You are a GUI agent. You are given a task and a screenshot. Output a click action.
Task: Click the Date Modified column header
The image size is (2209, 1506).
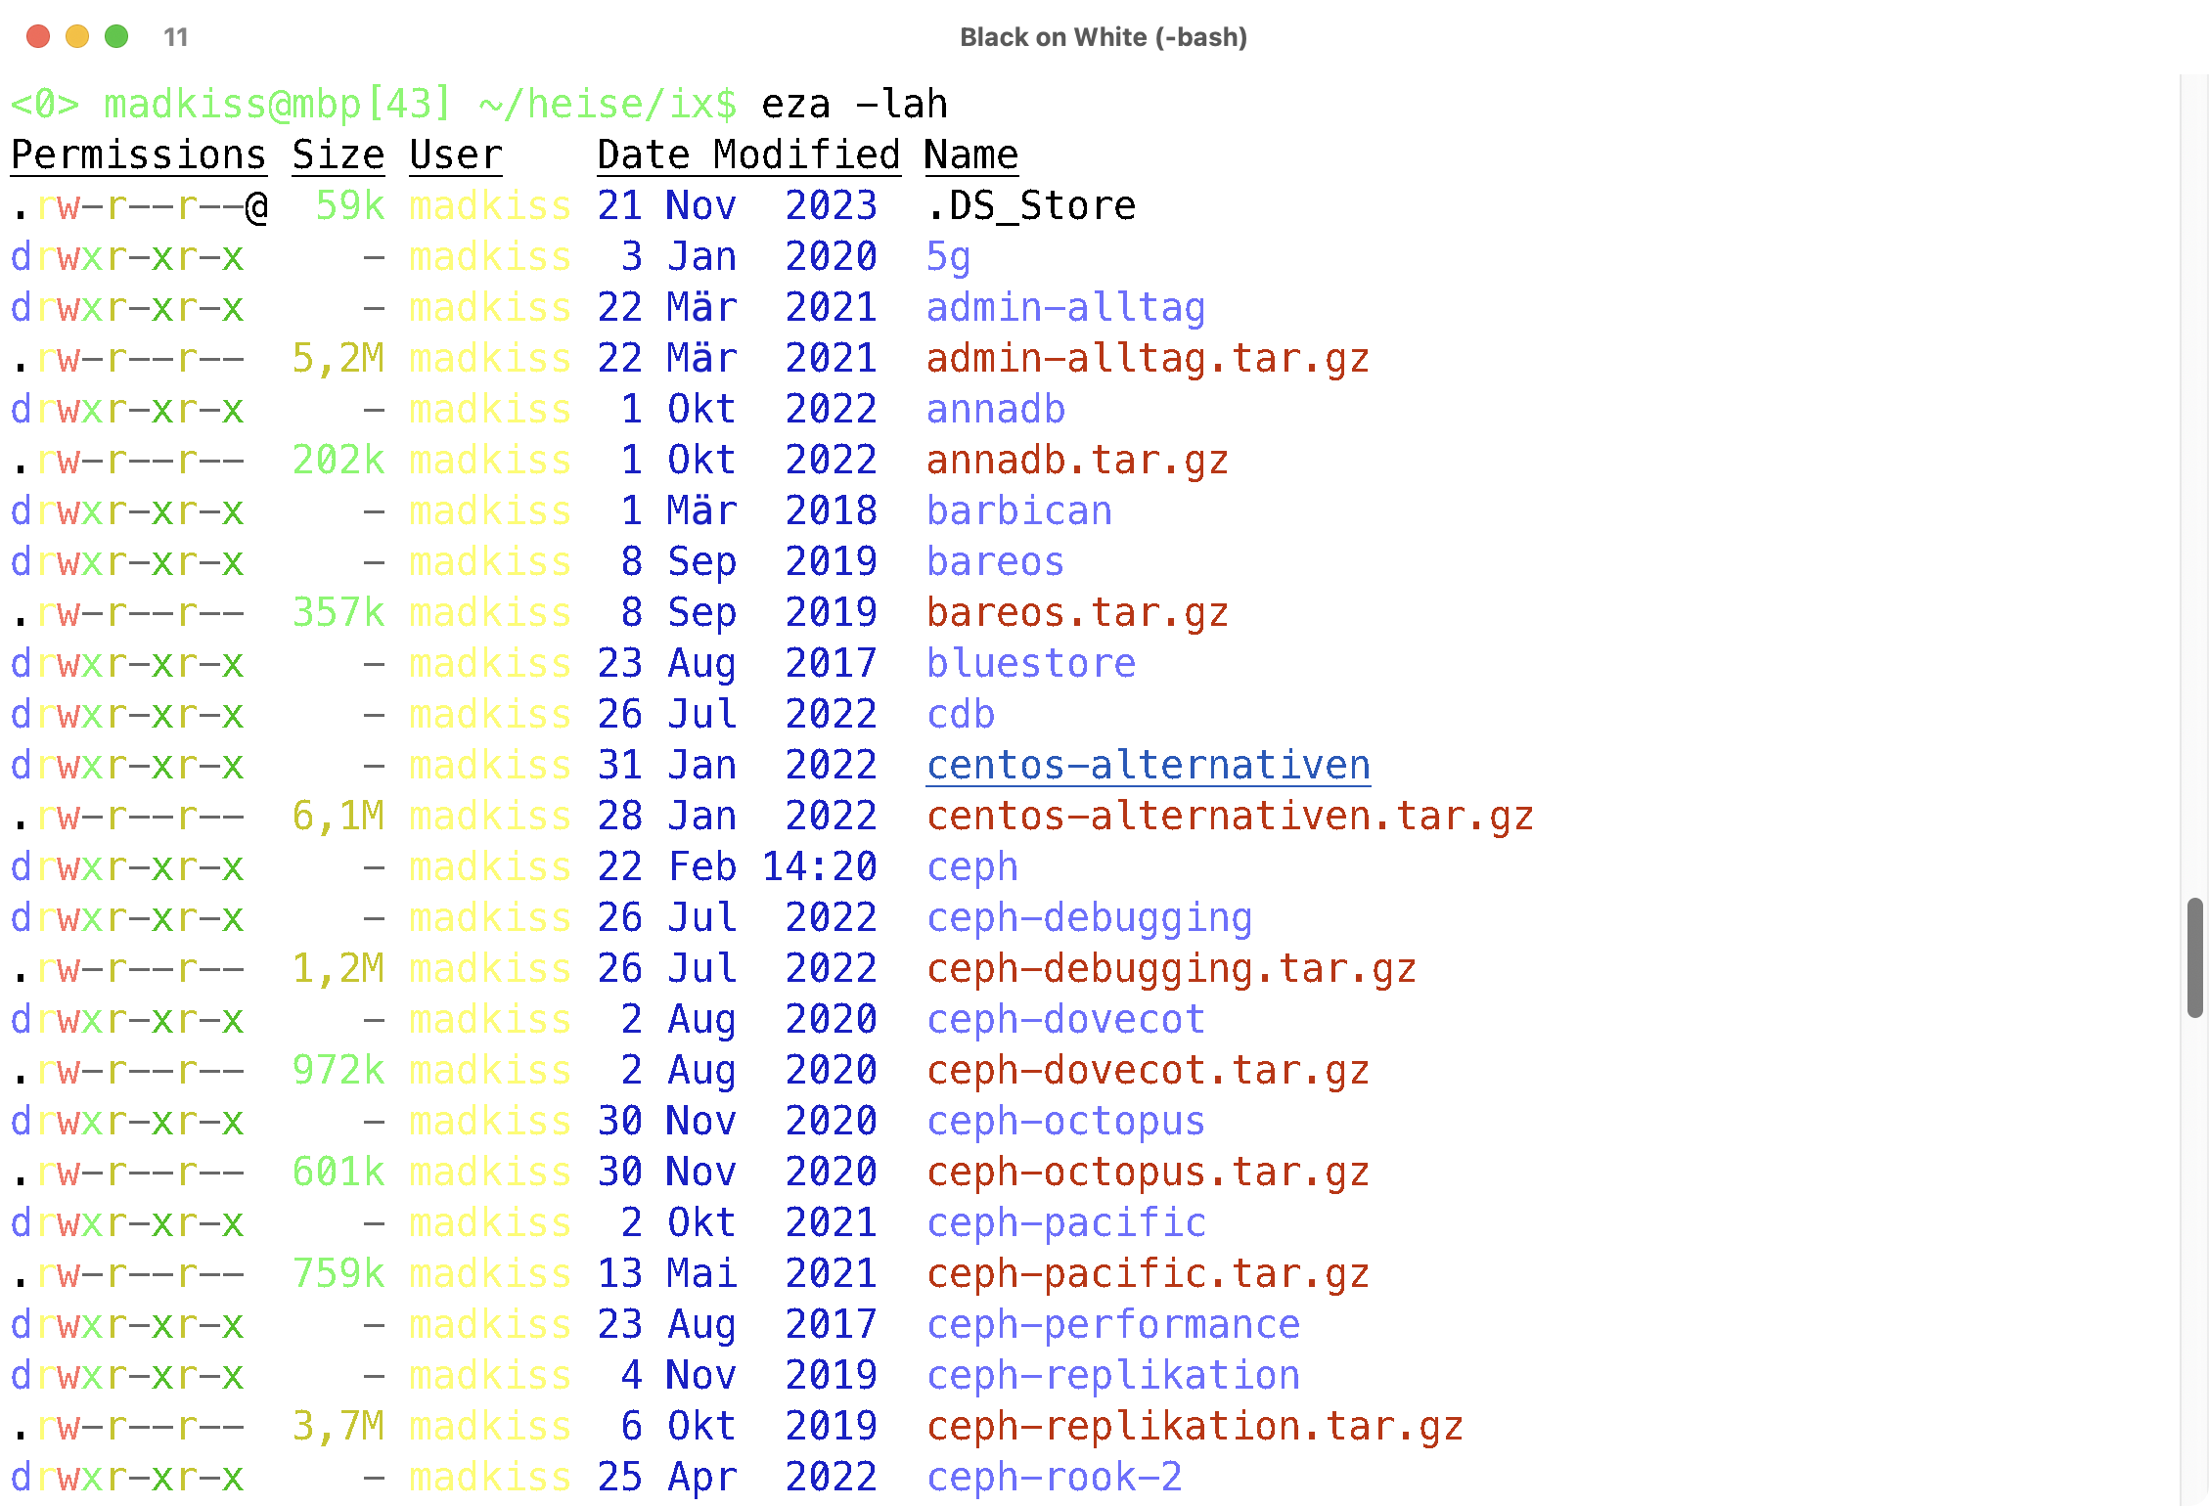pos(748,155)
